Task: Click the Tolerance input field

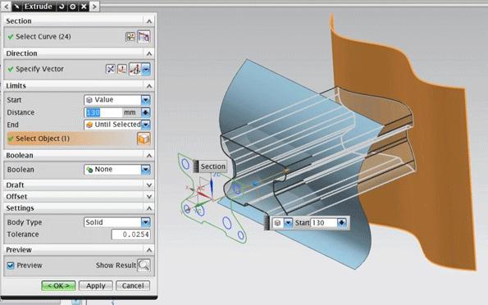Action: point(130,234)
